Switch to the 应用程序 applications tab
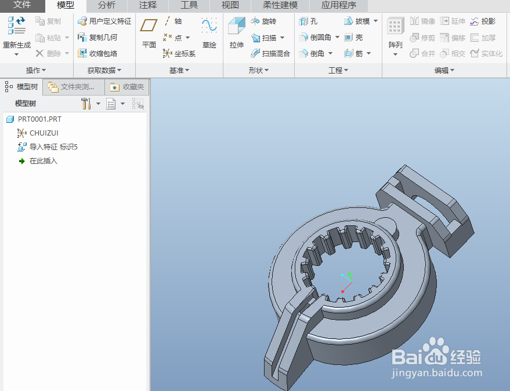Viewport: 510px width, 391px height. (x=339, y=5)
